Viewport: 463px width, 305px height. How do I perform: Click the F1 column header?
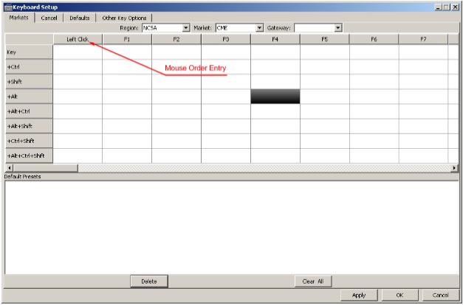coord(127,39)
